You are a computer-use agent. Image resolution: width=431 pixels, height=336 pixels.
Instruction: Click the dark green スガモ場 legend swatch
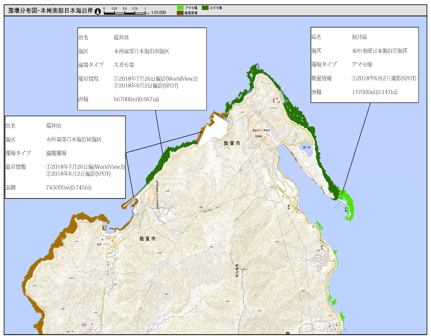click(x=205, y=8)
